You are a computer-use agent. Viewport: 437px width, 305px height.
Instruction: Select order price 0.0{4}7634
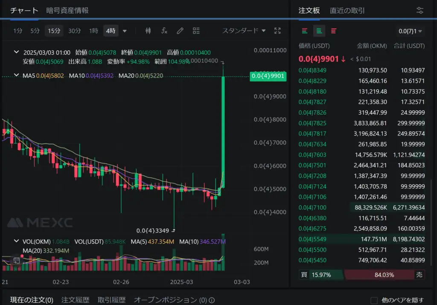tap(312, 144)
